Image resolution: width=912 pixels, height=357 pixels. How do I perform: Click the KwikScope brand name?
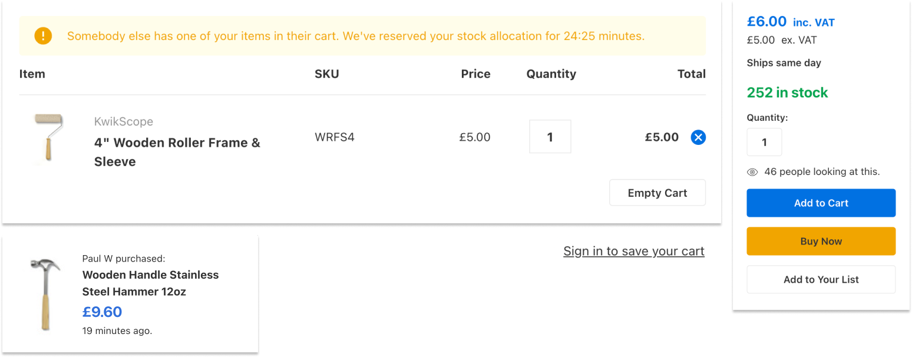[x=124, y=121]
